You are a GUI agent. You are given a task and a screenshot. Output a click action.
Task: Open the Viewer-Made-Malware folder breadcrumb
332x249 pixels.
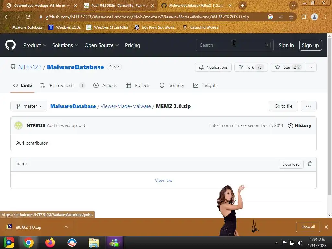tap(126, 106)
